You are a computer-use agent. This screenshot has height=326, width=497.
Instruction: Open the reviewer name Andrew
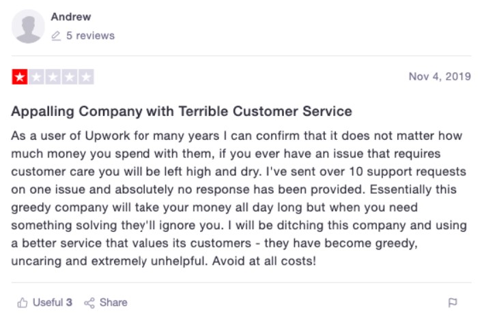click(x=71, y=17)
